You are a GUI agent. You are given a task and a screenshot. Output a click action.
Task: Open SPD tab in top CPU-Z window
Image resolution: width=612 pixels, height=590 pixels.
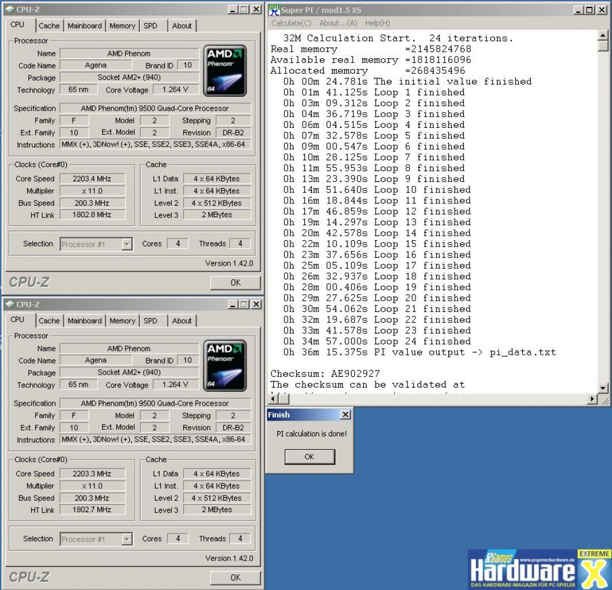point(150,26)
